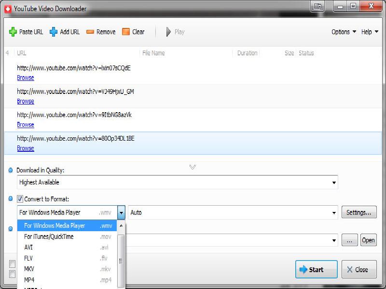The height and width of the screenshot is (289, 386).
Task: Open the Help menu
Action: [370, 32]
